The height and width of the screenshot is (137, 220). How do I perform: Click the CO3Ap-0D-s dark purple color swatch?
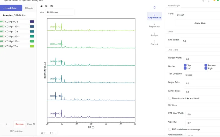[x=32, y=22]
